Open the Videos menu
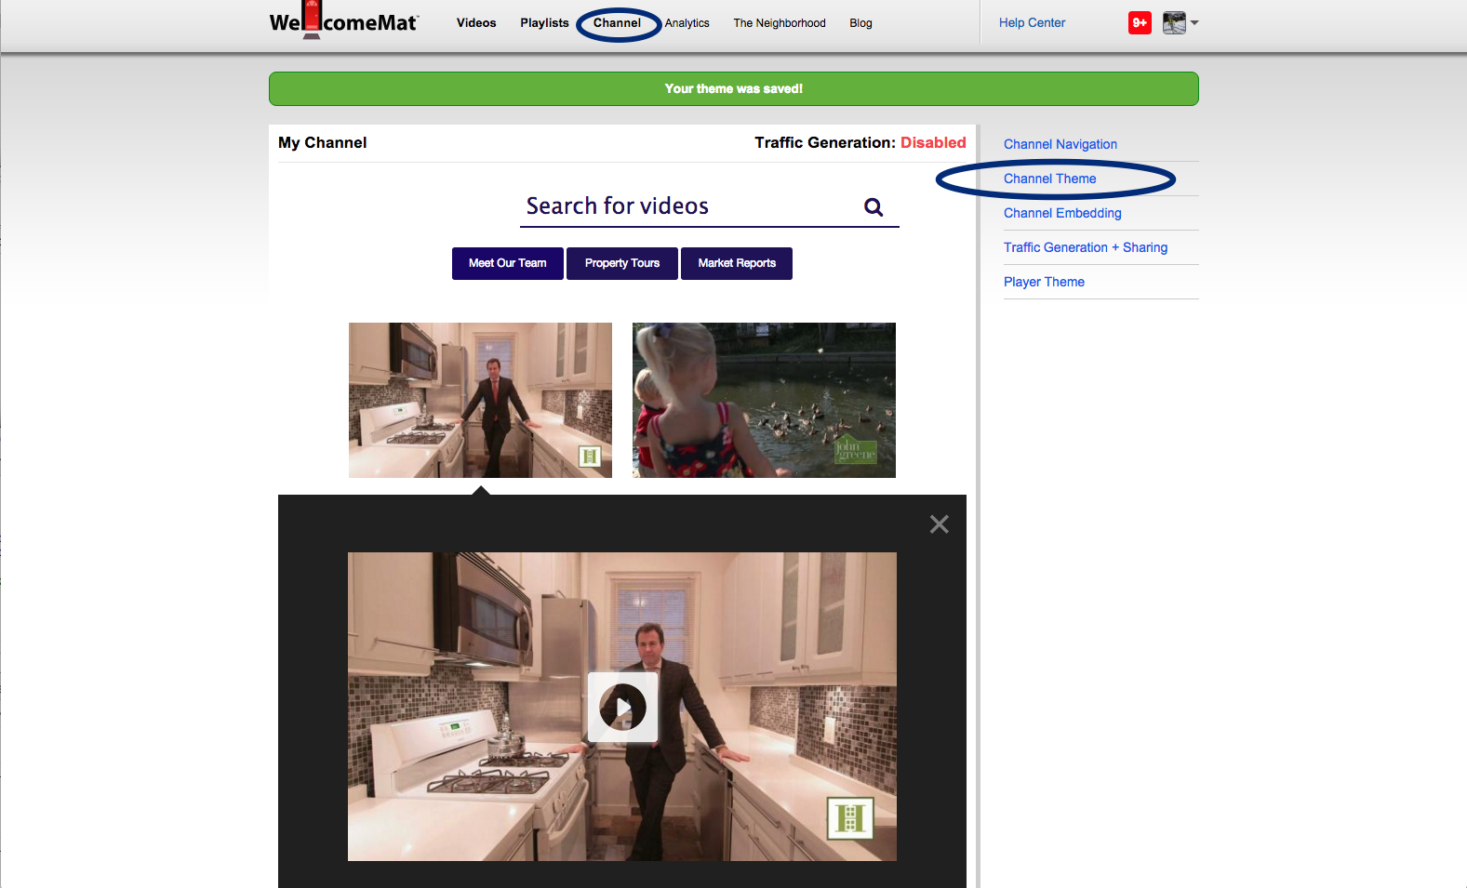The width and height of the screenshot is (1467, 888). coord(475,23)
